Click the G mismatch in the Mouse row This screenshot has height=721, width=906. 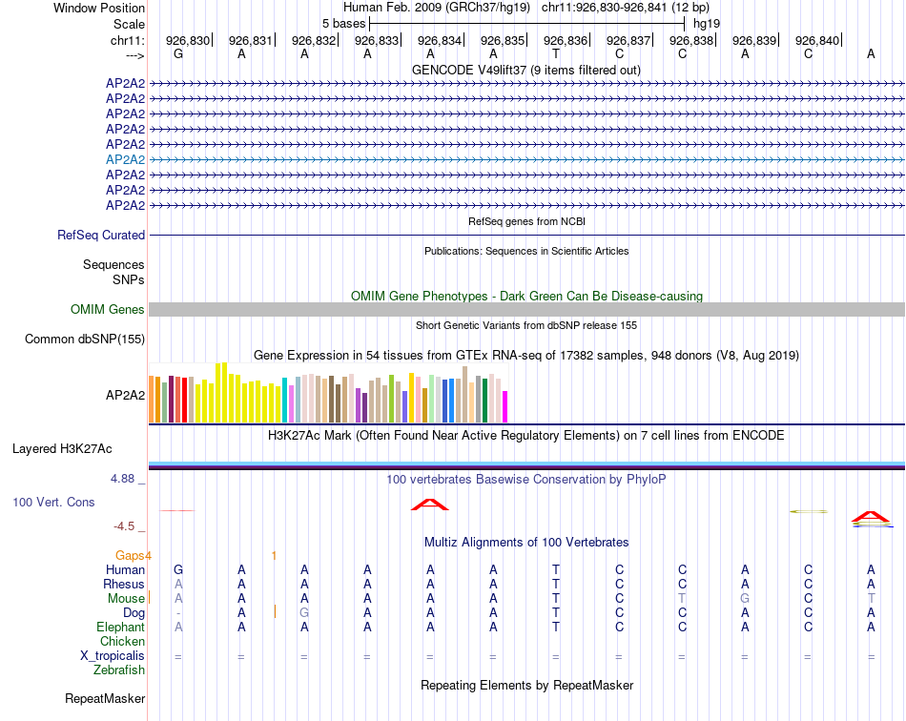coord(745,598)
